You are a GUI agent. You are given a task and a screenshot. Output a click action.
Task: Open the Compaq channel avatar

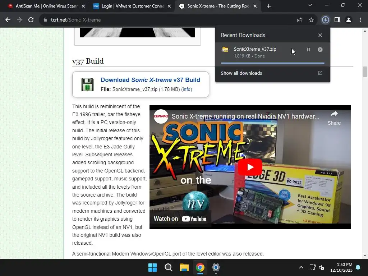pyautogui.click(x=161, y=116)
